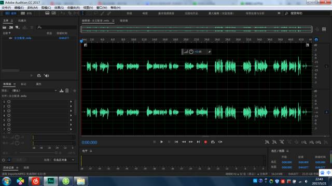Expand effect menu for slot 1
The width and height of the screenshot is (332, 186).
pos(71,102)
